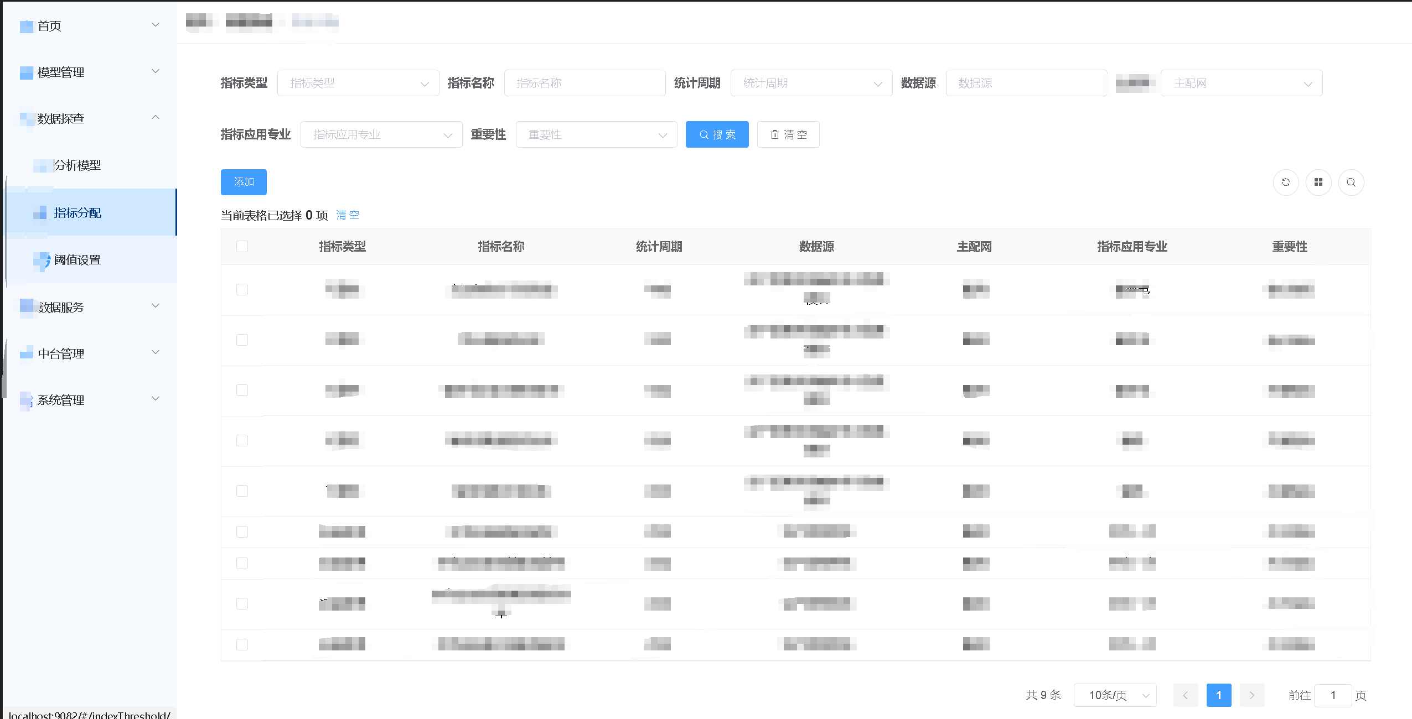Click the 清空 filter reset button
The height and width of the screenshot is (719, 1412).
tap(788, 134)
